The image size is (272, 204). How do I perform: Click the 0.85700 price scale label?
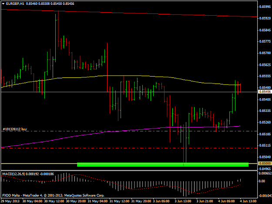[x=265, y=53]
